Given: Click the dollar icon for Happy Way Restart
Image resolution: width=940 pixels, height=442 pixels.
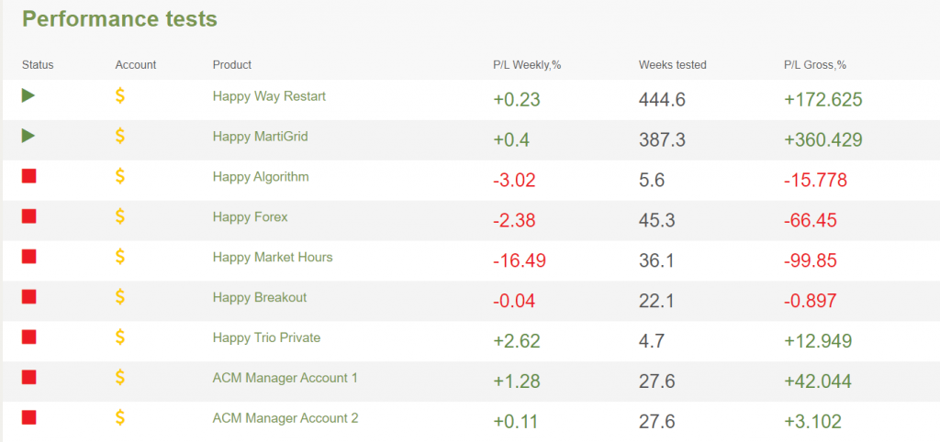Looking at the screenshot, I should pyautogui.click(x=120, y=95).
